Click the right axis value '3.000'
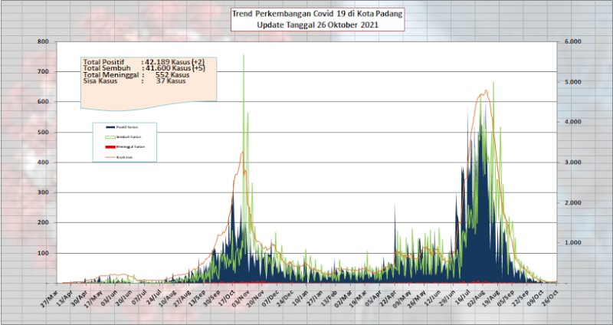The width and height of the screenshot is (613, 325). coord(573,162)
